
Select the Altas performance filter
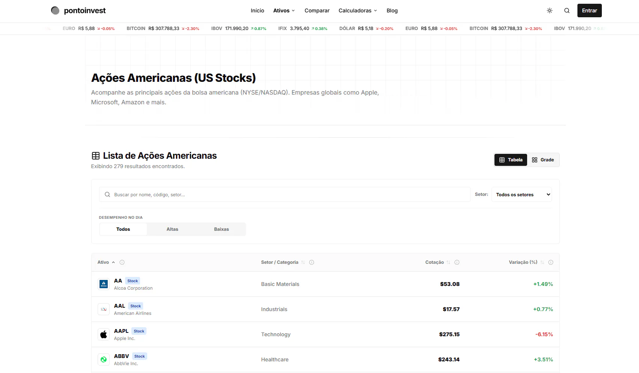[172, 229]
